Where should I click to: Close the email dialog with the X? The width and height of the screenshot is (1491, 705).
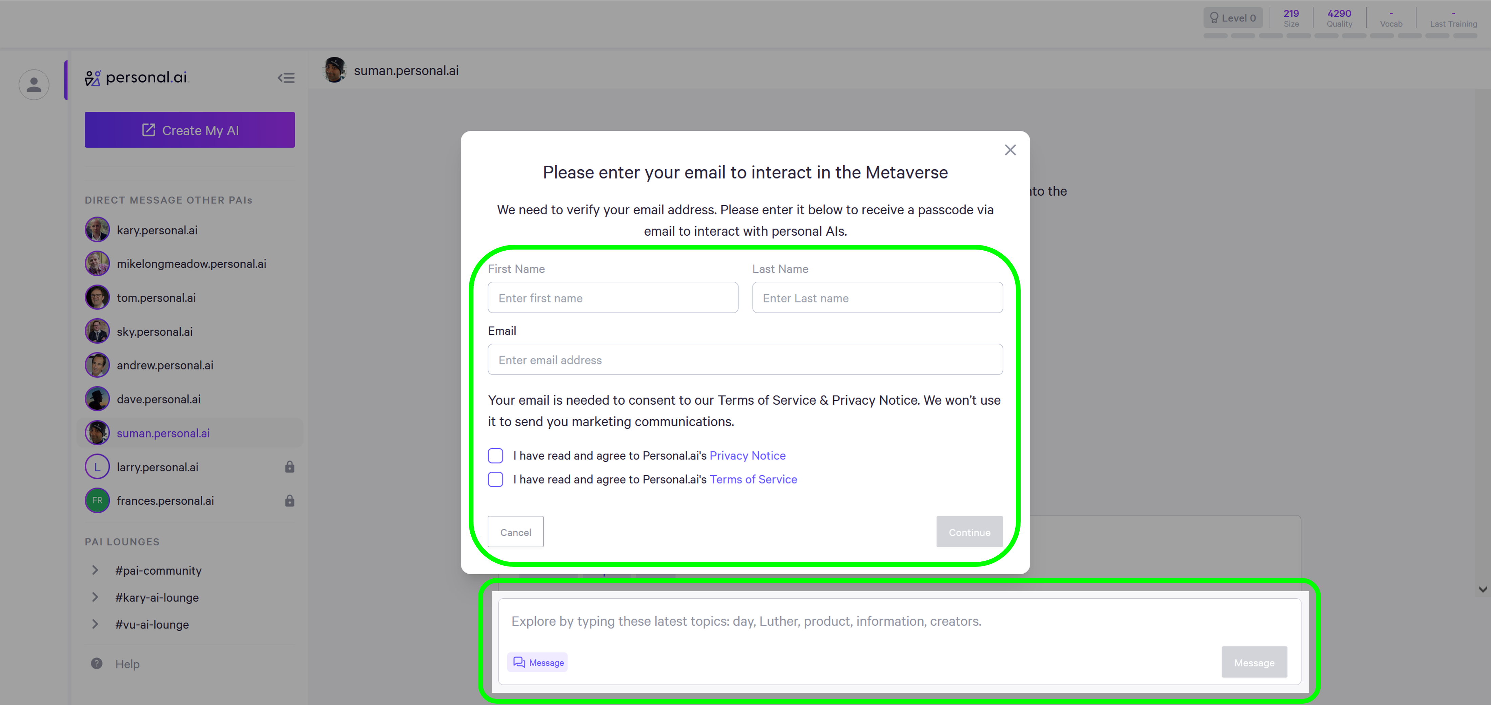pyautogui.click(x=1010, y=150)
